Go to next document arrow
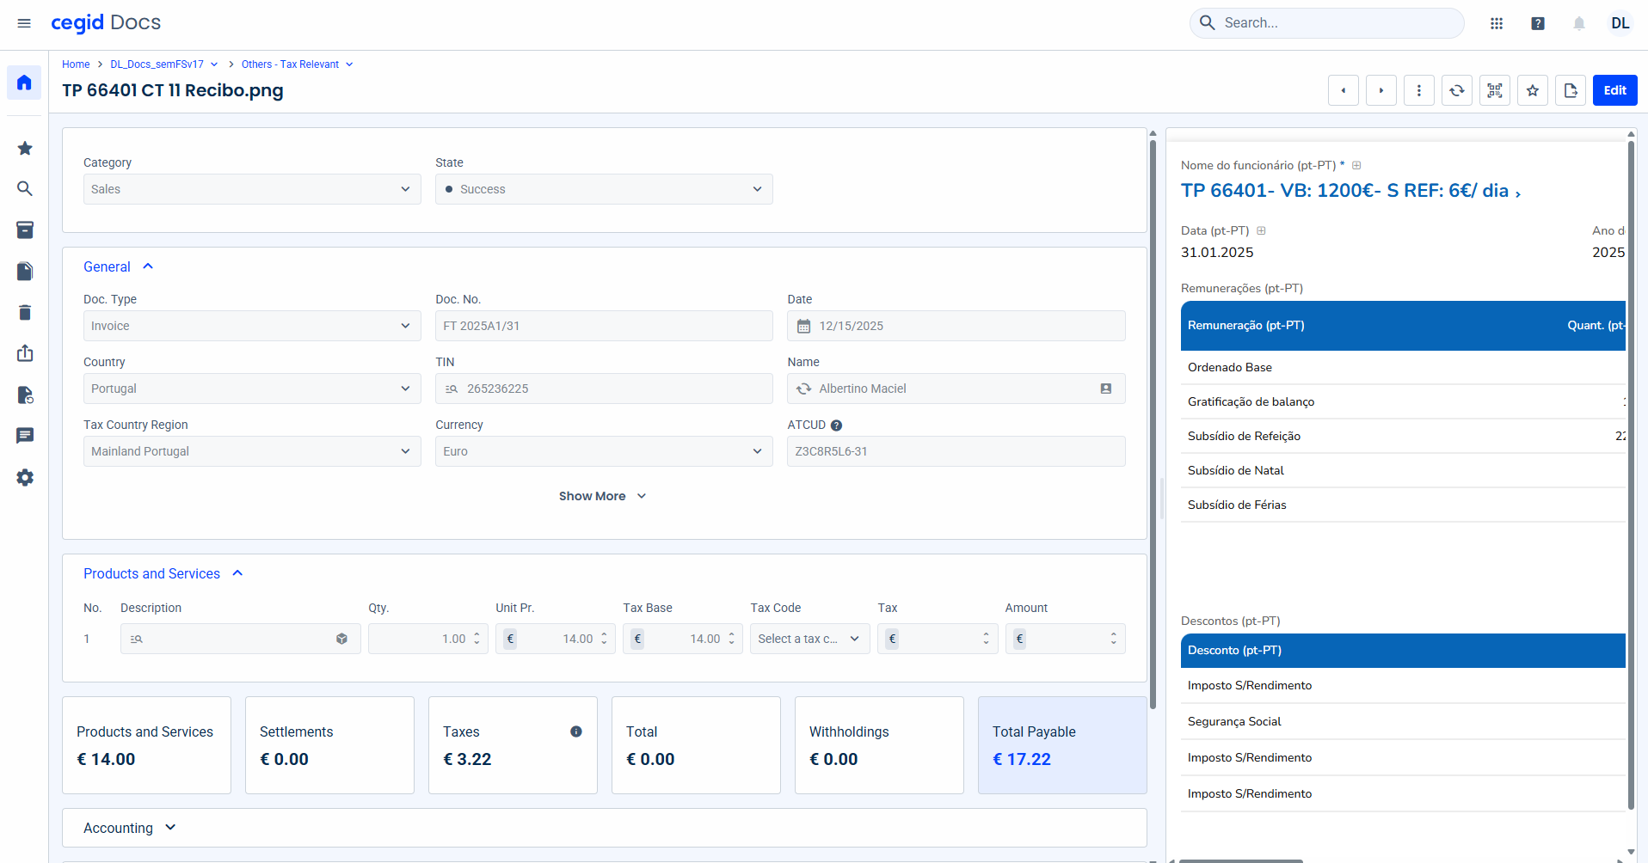This screenshot has width=1648, height=863. pos(1381,90)
